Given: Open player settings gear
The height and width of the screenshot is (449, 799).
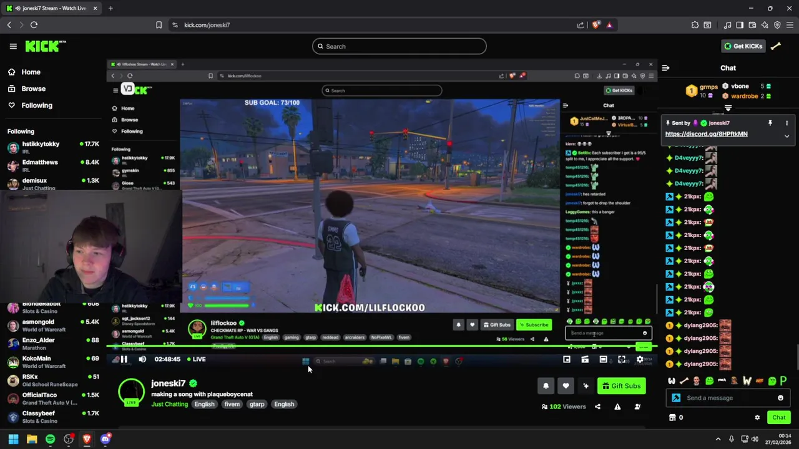Looking at the screenshot, I should click(x=640, y=359).
